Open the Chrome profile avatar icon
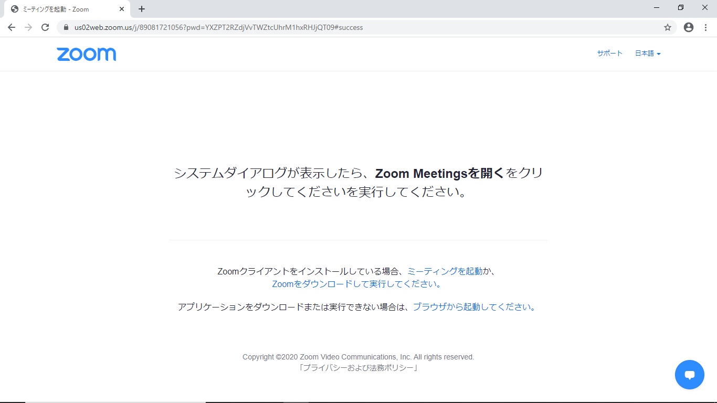The image size is (717, 403). point(689,27)
